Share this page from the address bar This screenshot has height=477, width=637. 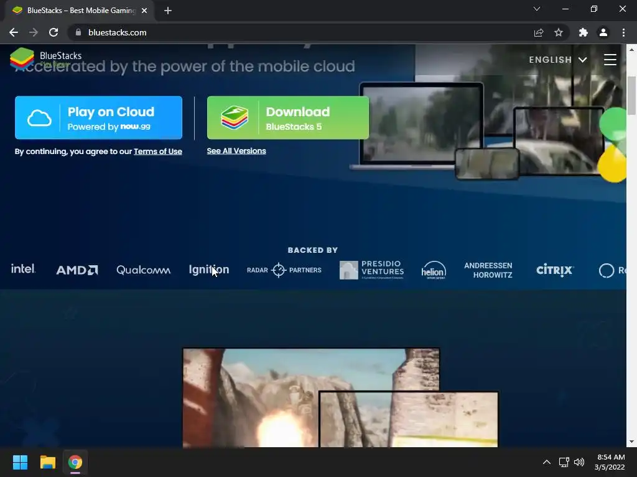539,32
